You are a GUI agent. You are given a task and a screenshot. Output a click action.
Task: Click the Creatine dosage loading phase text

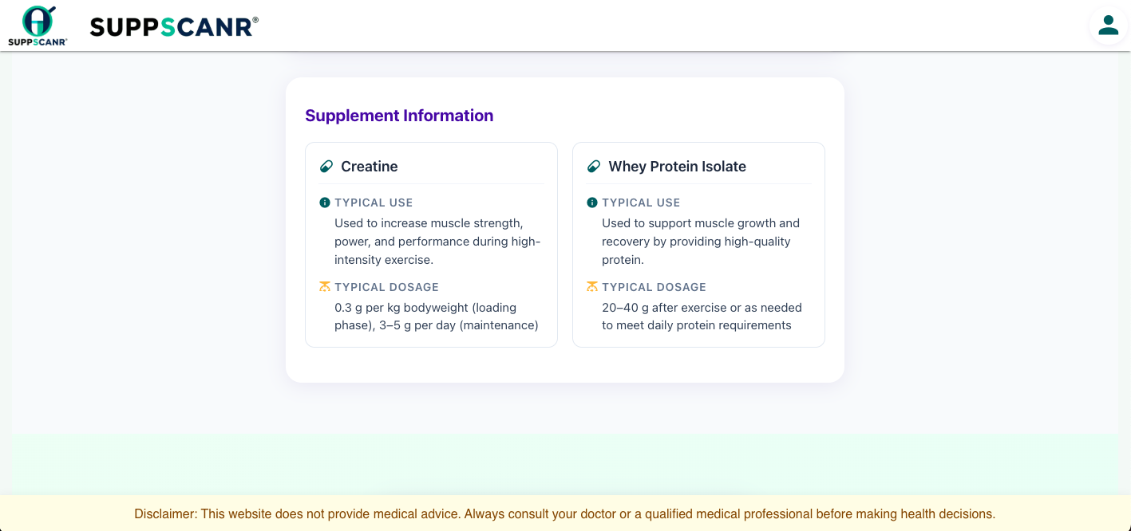tap(437, 317)
